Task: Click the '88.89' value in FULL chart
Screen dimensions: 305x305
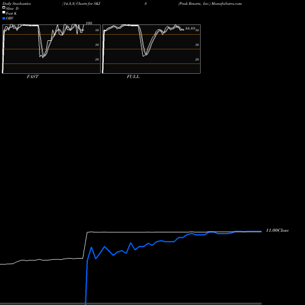Action: point(190,29)
